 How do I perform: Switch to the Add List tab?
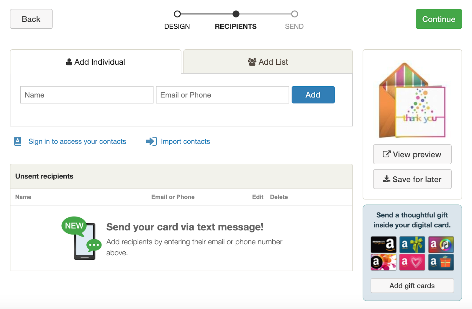point(268,62)
